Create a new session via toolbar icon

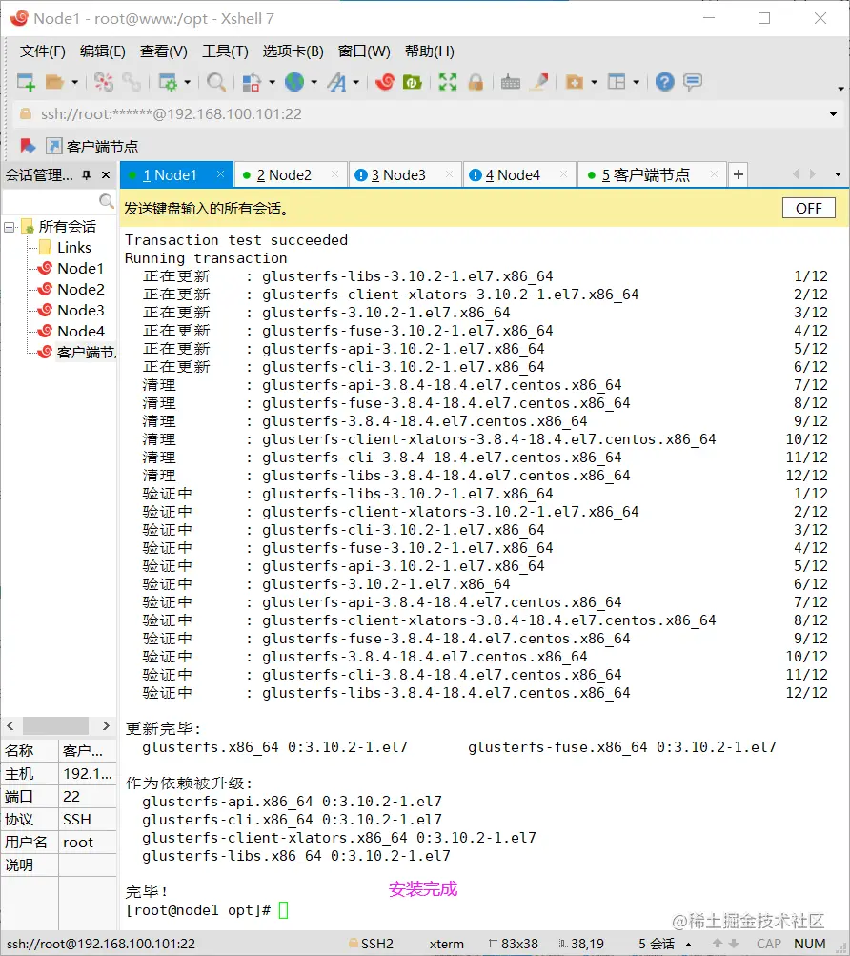pyautogui.click(x=26, y=82)
